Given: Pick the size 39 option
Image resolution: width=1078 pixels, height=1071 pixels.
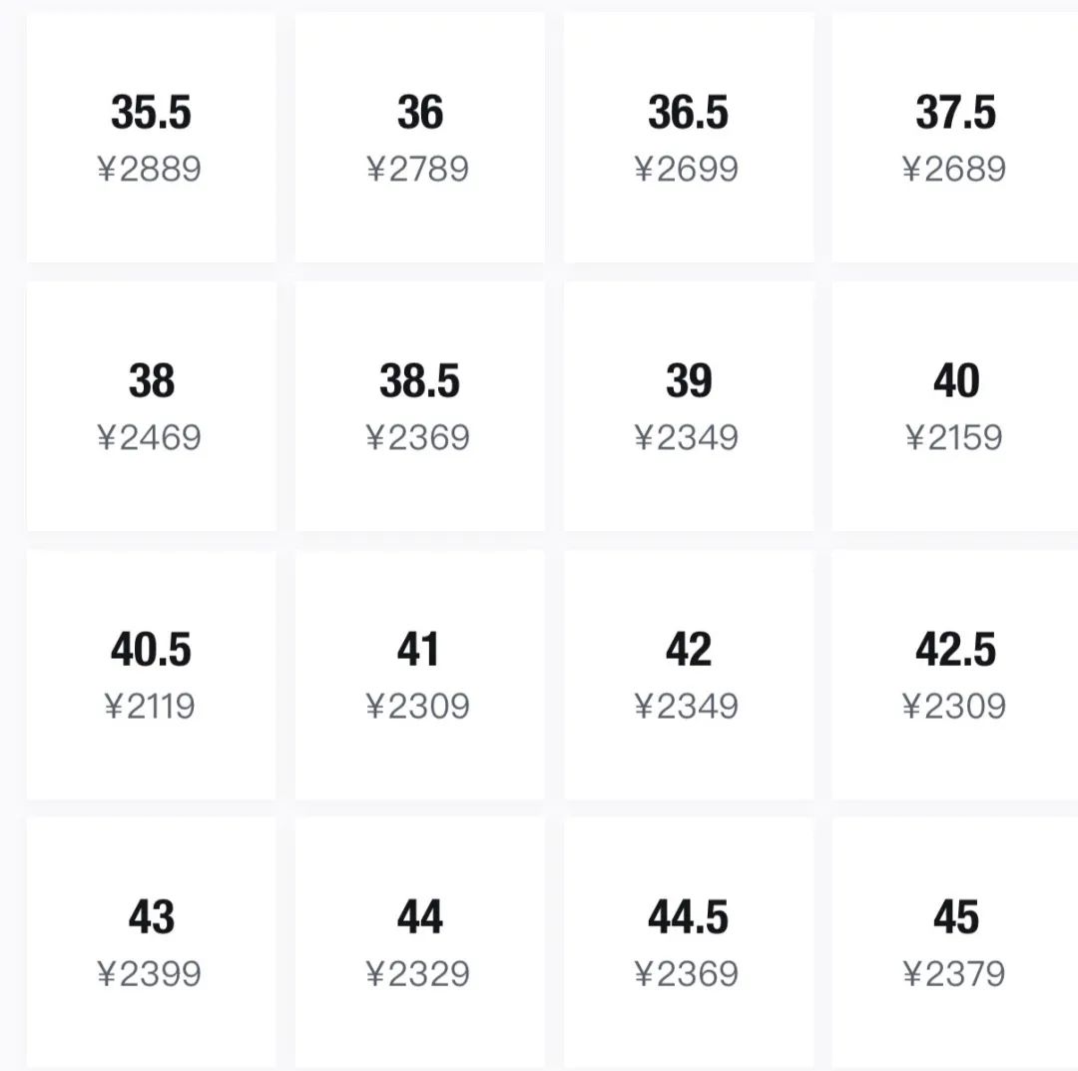Looking at the screenshot, I should [x=688, y=406].
